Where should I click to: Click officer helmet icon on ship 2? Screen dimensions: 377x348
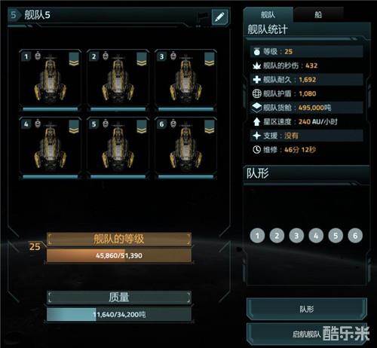tap(106, 56)
